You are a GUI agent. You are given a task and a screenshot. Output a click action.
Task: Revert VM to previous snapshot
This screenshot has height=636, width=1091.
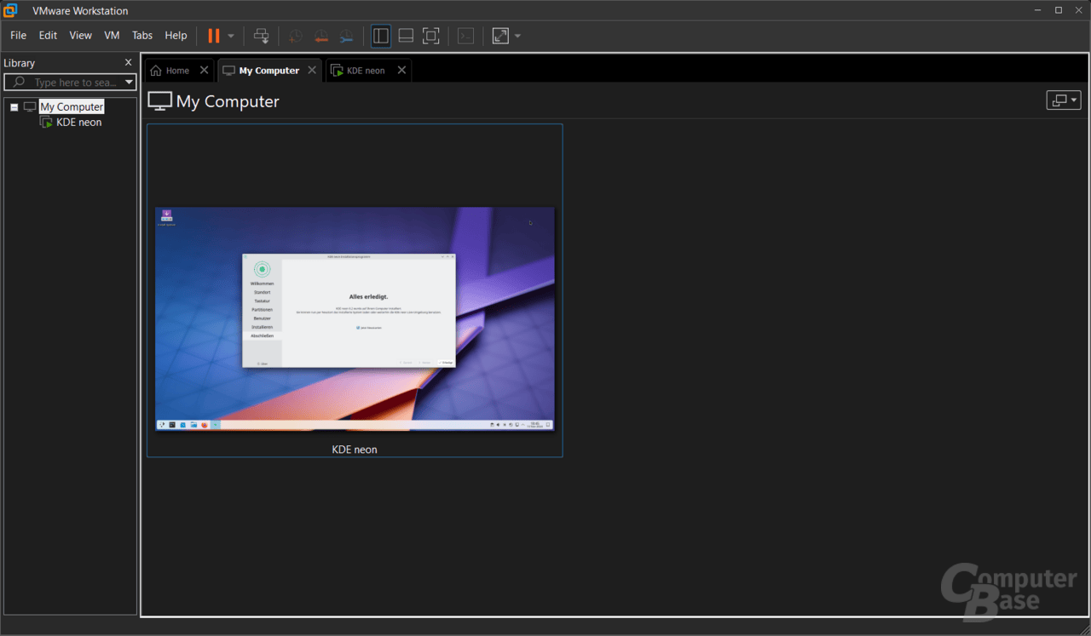[320, 36]
